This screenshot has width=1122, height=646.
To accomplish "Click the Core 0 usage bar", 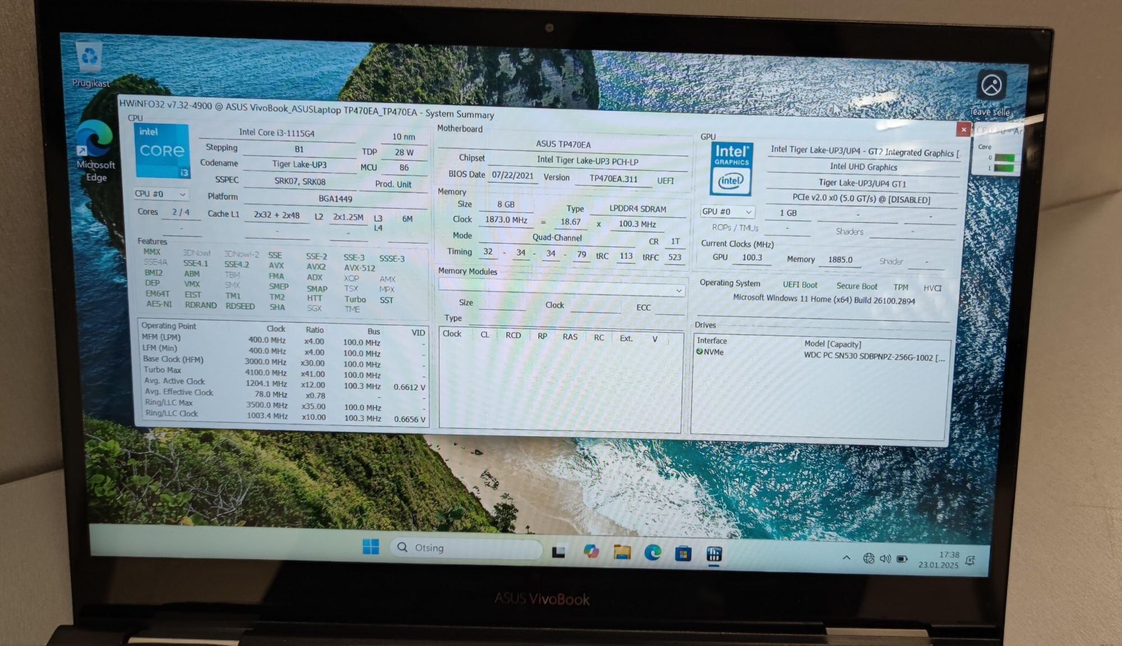I will point(1004,158).
